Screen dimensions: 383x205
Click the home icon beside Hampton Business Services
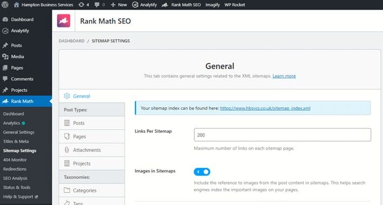16,5
